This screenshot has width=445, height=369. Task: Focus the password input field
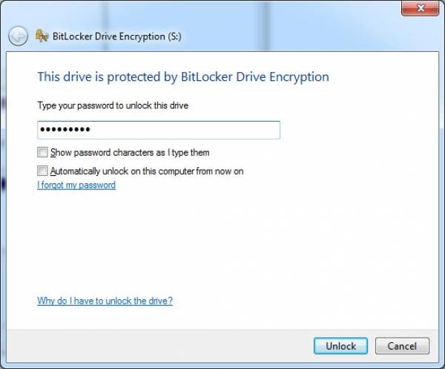pyautogui.click(x=159, y=130)
